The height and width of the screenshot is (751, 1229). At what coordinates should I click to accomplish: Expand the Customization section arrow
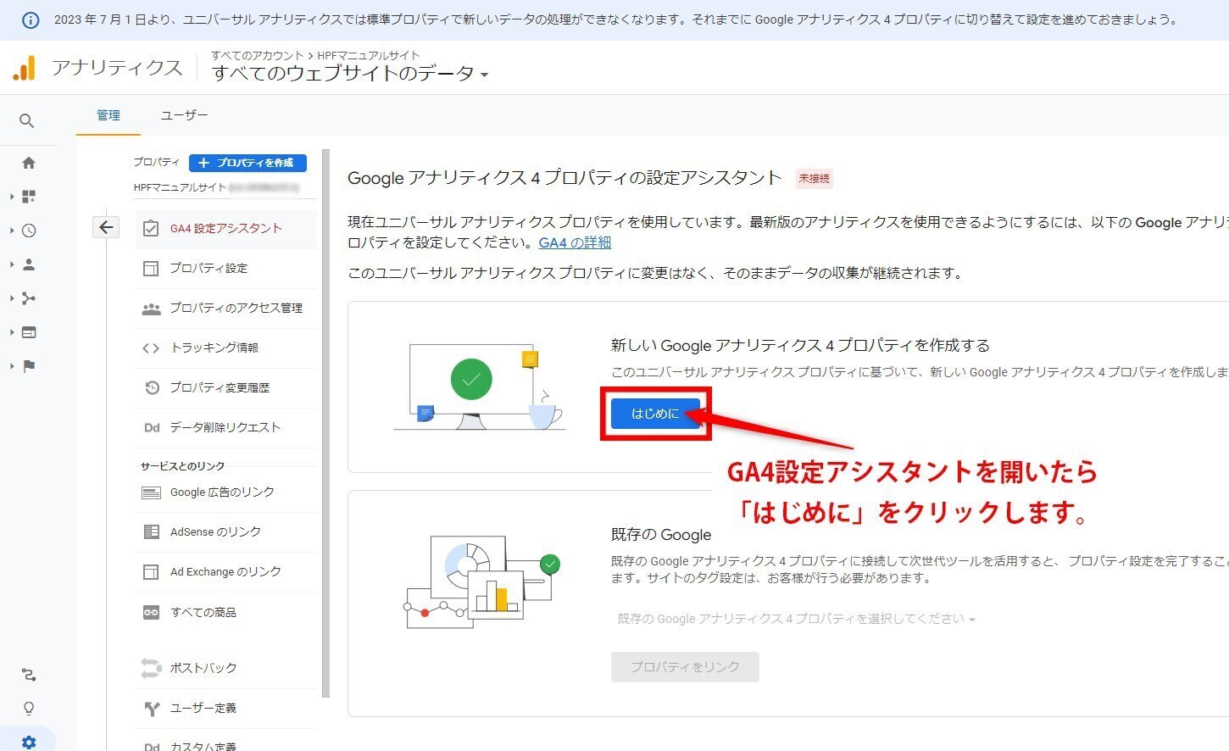(12, 197)
